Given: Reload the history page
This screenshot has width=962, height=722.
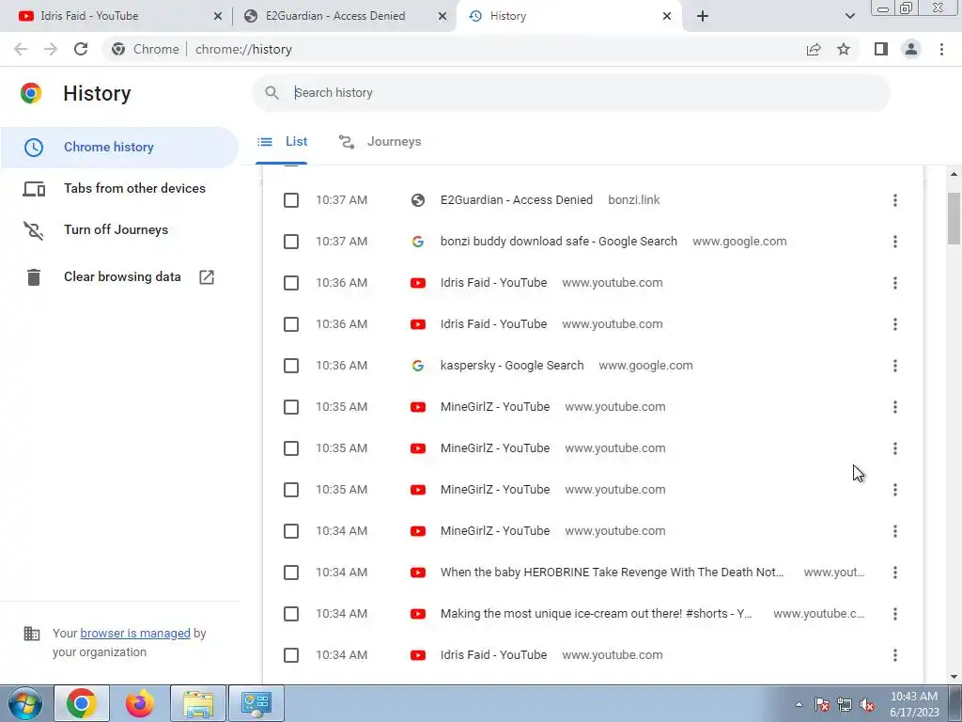Looking at the screenshot, I should point(81,49).
